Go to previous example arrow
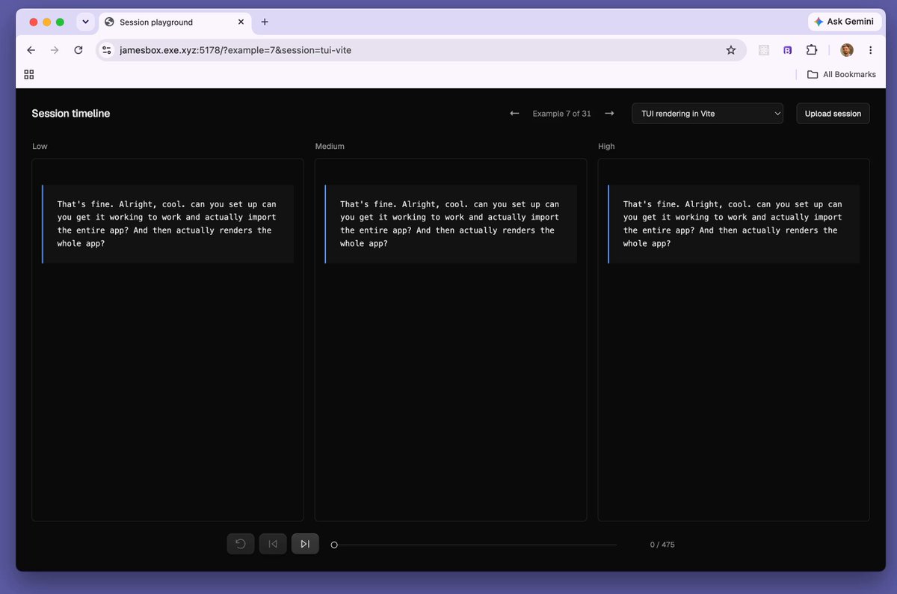 (514, 114)
